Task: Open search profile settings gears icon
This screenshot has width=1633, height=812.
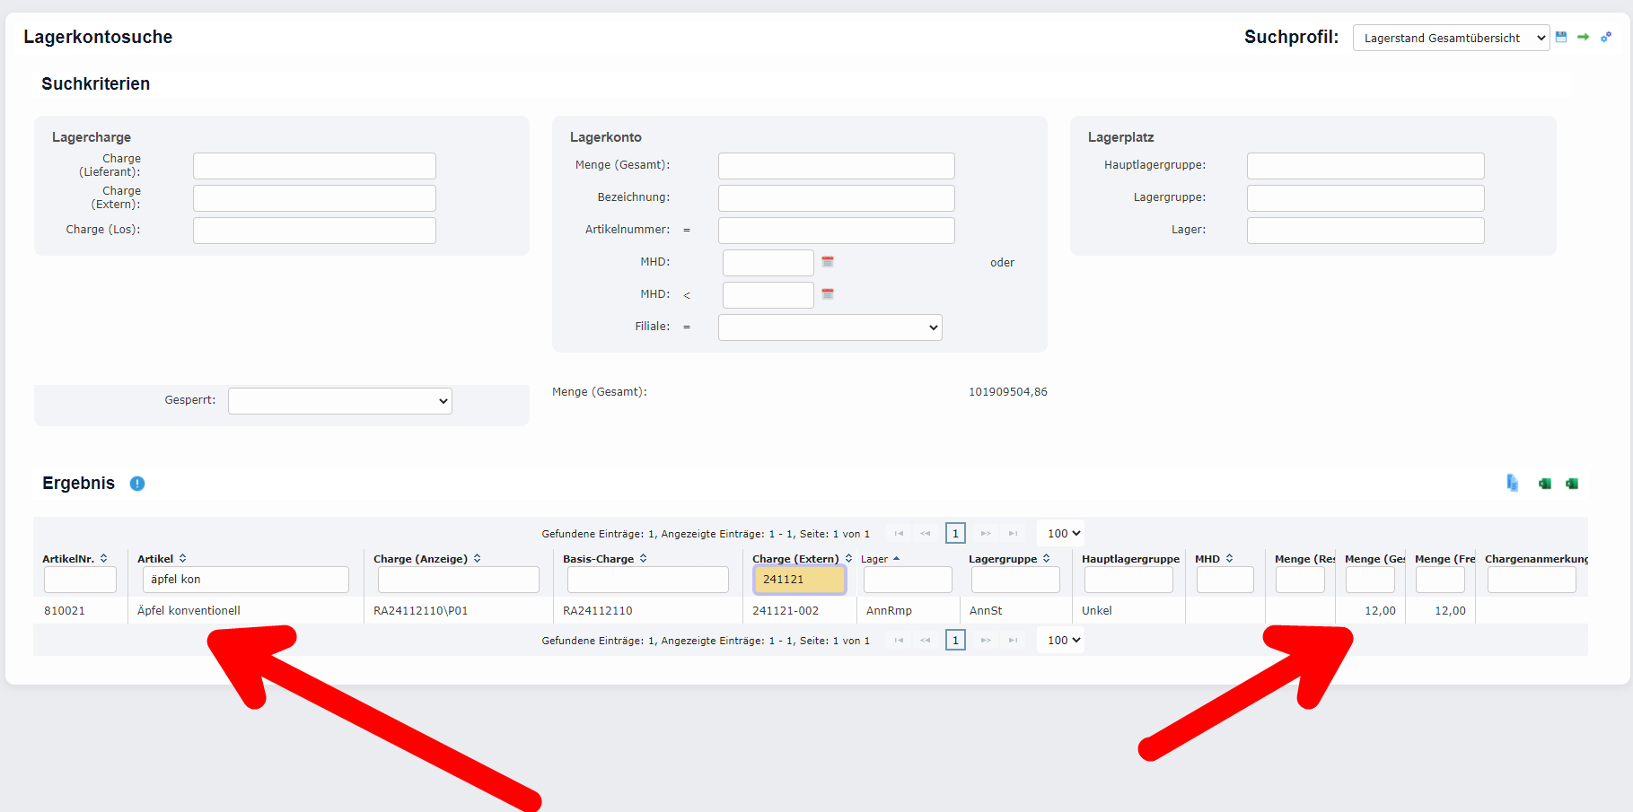Action: pyautogui.click(x=1606, y=36)
